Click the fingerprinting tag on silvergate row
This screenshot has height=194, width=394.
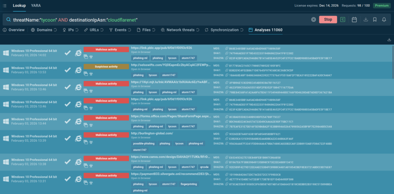click(189, 184)
